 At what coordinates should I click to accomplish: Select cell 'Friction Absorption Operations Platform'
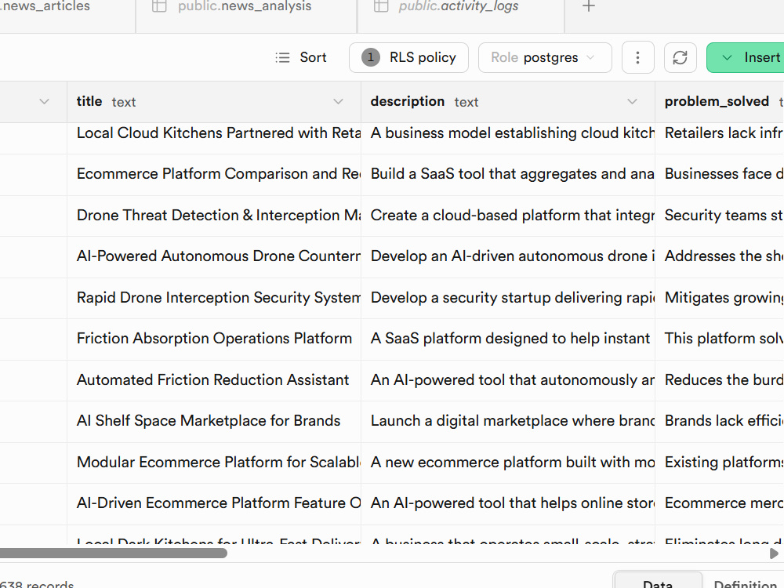214,339
